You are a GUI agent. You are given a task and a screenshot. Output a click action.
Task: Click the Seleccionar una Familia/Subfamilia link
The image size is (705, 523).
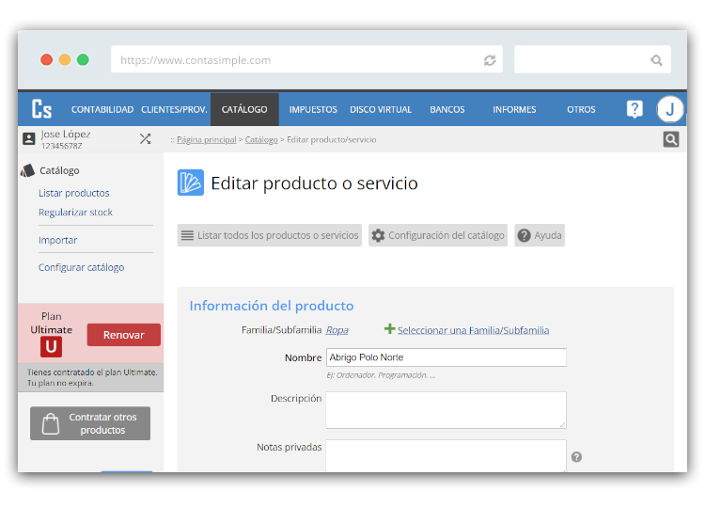point(473,330)
